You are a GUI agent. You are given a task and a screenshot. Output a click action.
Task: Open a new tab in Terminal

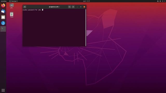tap(25, 7)
